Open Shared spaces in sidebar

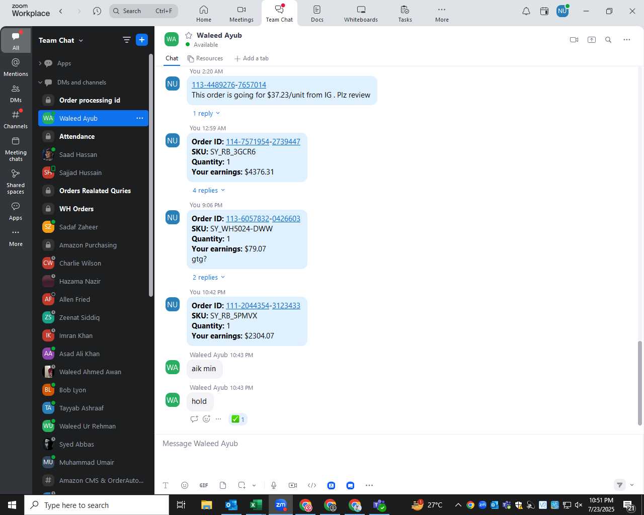pos(16,181)
